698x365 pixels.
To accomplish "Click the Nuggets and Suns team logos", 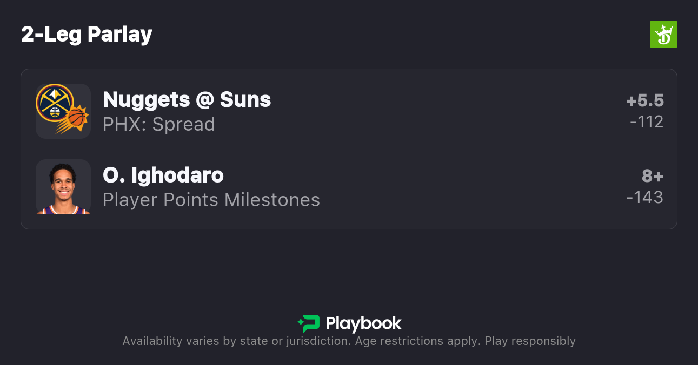I will click(x=63, y=111).
